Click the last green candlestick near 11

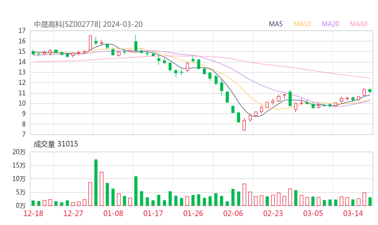click(370, 91)
